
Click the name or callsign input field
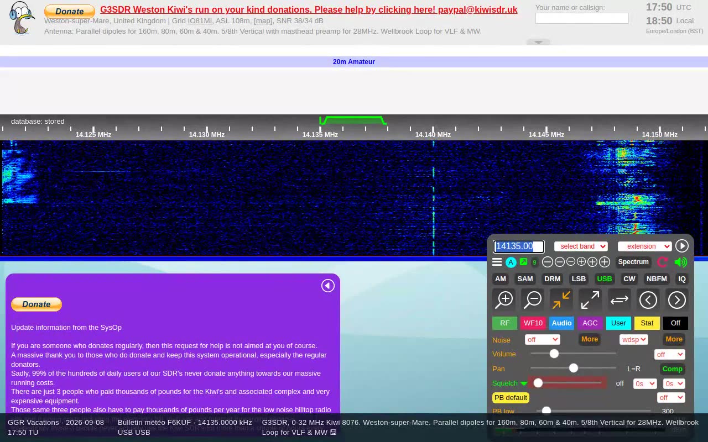(x=582, y=18)
